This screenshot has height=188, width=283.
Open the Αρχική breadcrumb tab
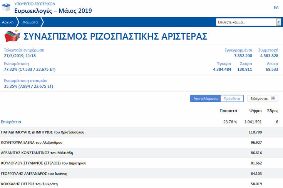[8, 22]
